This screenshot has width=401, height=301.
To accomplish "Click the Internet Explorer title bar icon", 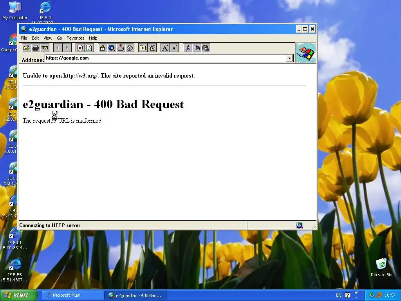I will (24, 29).
